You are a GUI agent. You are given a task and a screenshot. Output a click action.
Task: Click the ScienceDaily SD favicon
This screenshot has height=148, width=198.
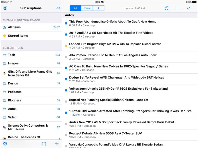click(4, 127)
